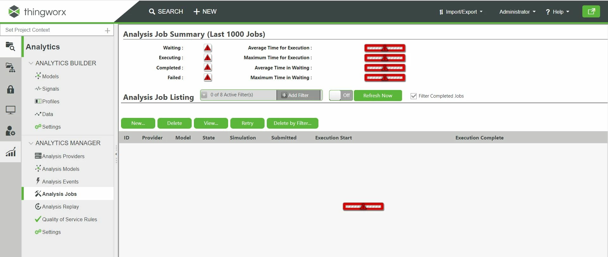Click the error indicator in the job listing grid
The height and width of the screenshot is (257, 608).
pos(363,207)
